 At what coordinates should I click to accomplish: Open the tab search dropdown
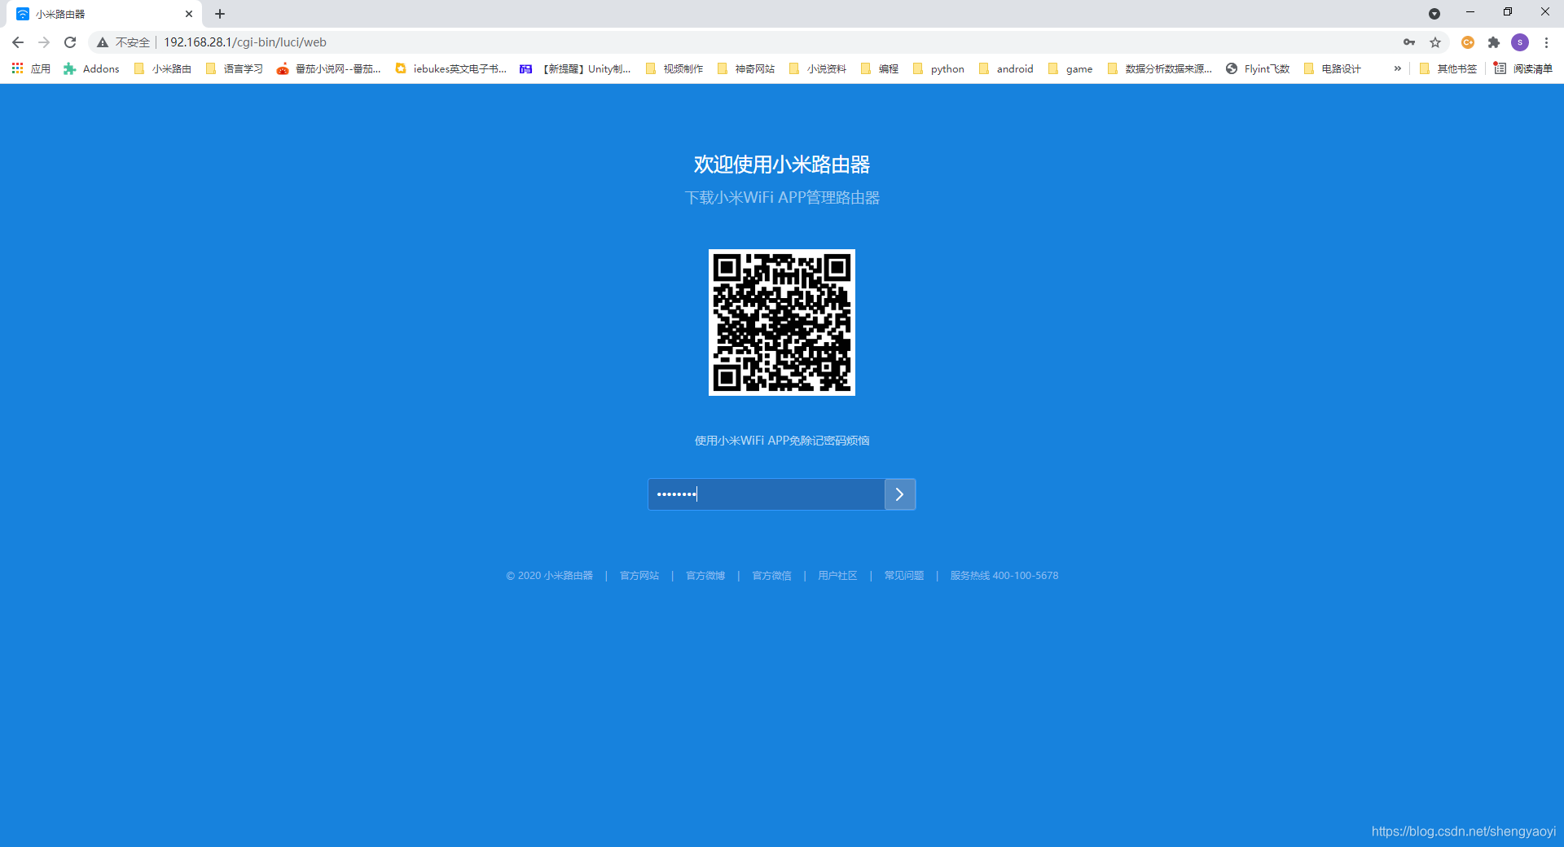coord(1434,14)
